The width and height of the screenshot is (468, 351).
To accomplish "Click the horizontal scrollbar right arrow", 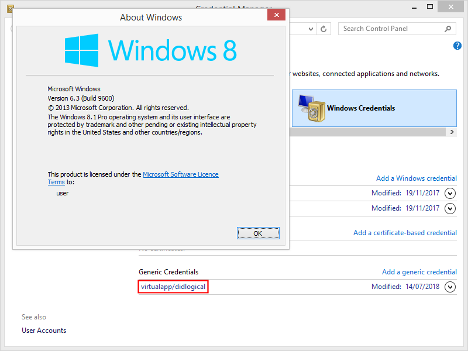I will click(x=452, y=132).
